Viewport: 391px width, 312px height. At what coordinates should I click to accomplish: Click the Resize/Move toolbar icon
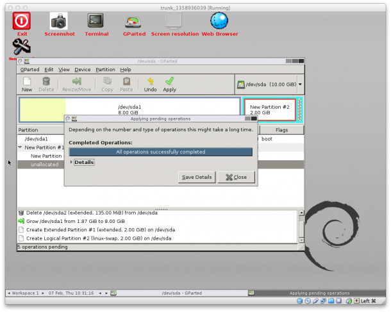[77, 81]
